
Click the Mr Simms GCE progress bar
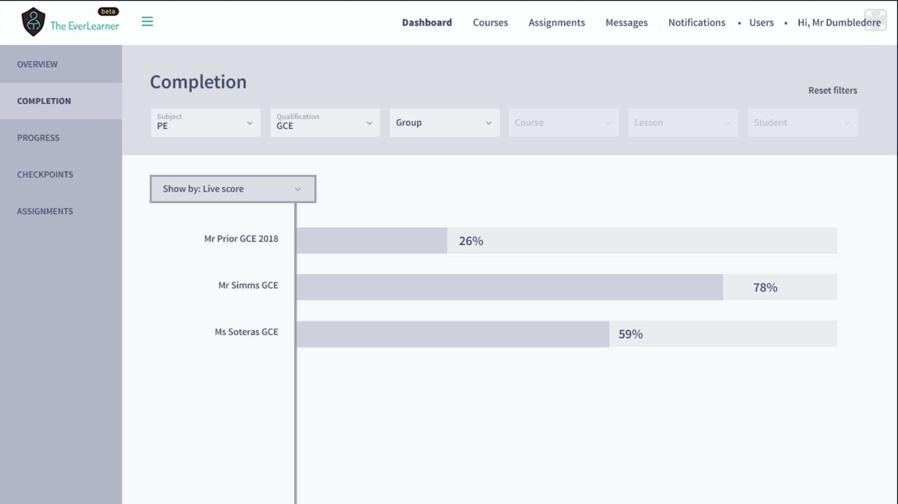(567, 287)
